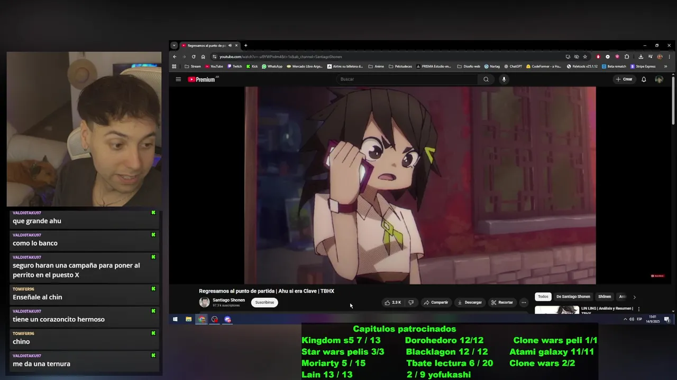Click the Buscar search field
The image size is (677, 380).
pos(407,79)
